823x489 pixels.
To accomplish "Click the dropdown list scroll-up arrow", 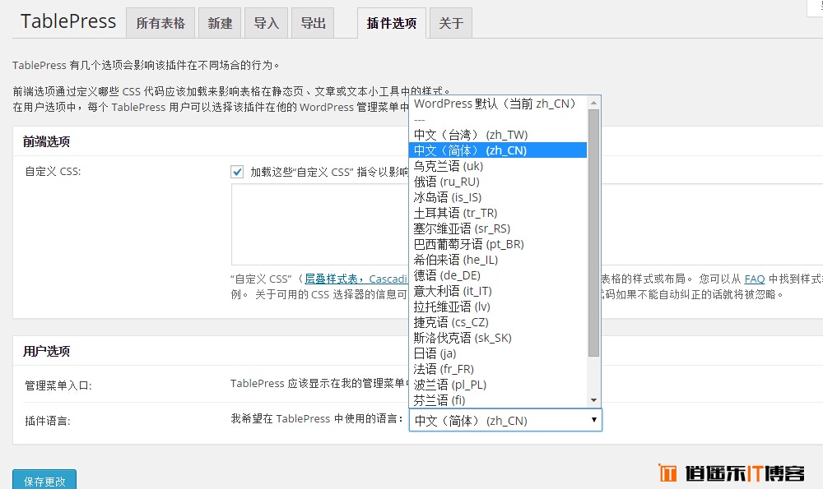I will 594,102.
